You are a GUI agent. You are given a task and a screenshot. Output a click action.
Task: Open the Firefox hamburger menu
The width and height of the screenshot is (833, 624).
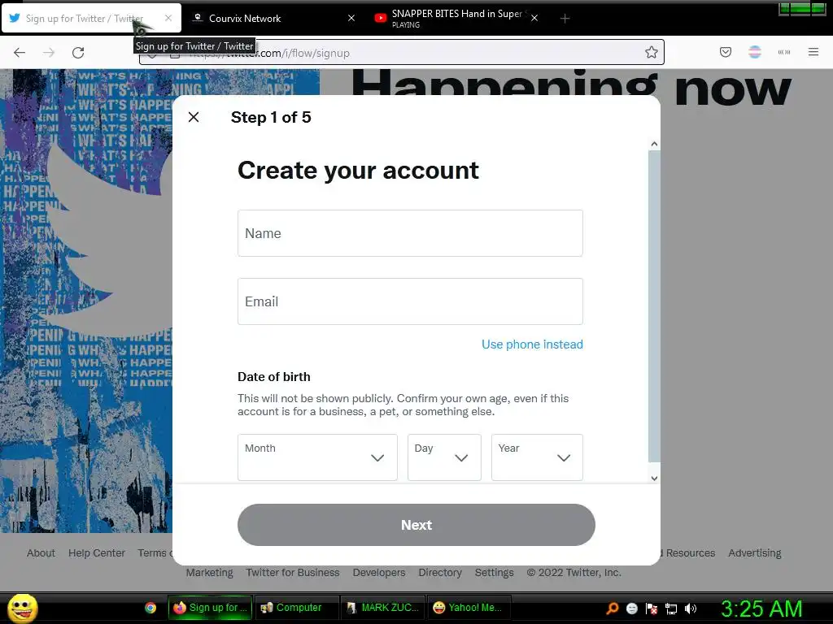pos(813,52)
